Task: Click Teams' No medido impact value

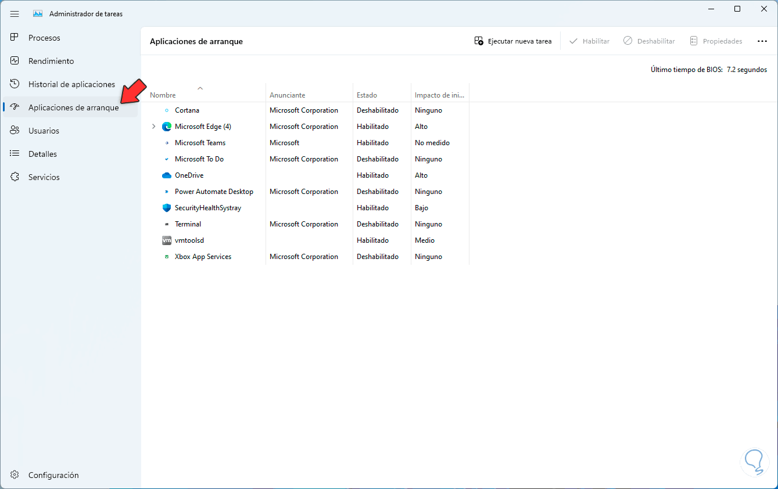Action: pos(432,143)
